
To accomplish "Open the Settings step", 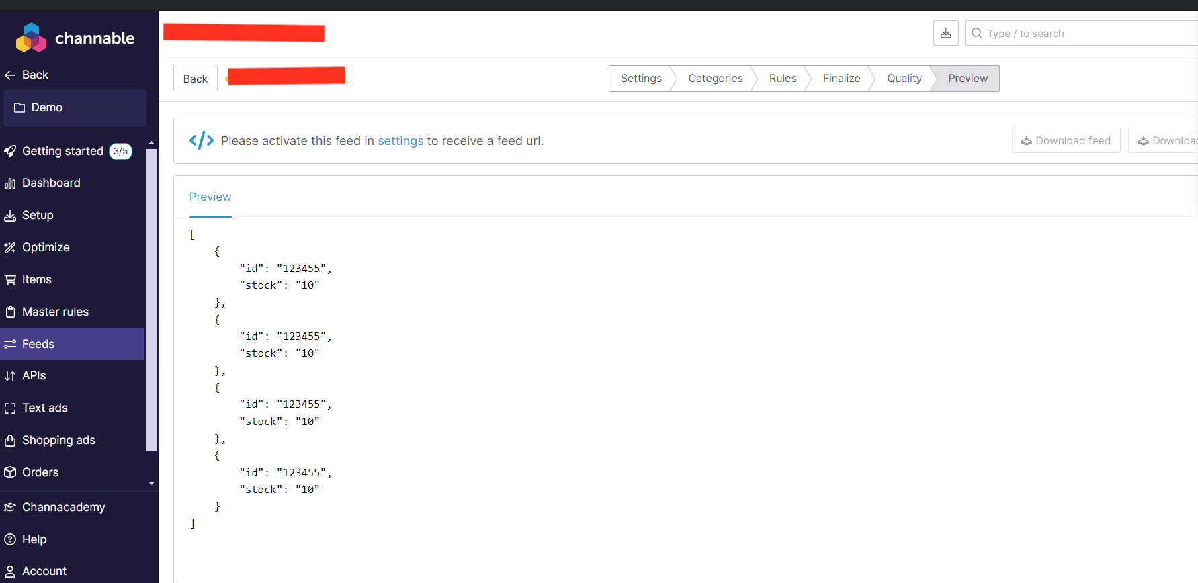I will (x=641, y=79).
